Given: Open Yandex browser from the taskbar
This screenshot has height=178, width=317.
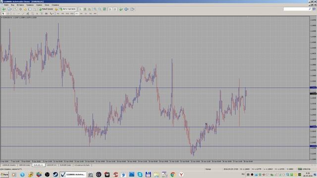Looking at the screenshot, I should point(181,175).
